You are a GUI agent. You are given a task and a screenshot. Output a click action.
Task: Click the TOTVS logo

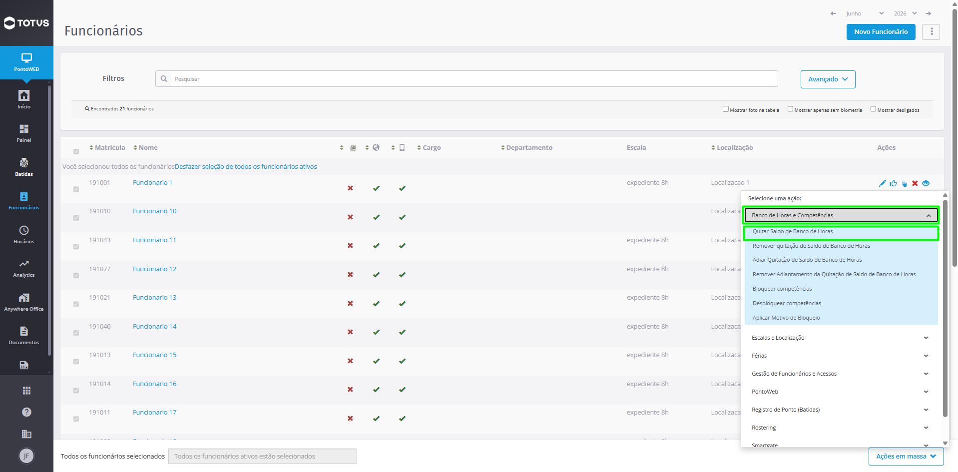click(26, 23)
